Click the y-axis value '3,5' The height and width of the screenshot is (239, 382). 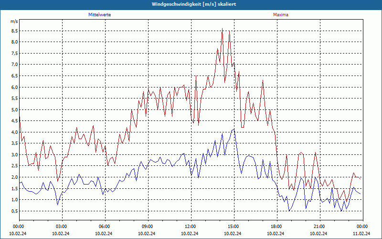click(x=15, y=143)
